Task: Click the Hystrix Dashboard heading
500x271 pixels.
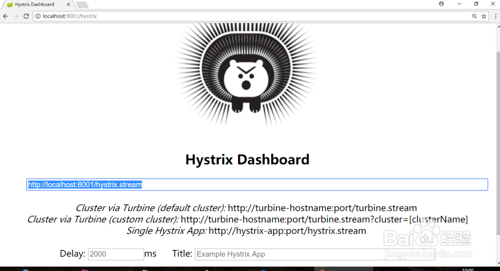Action: pos(247,160)
